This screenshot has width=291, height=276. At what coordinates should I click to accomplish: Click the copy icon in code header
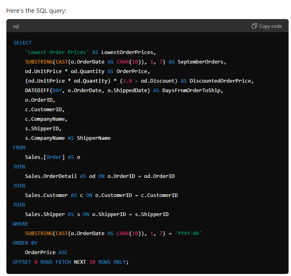254,26
